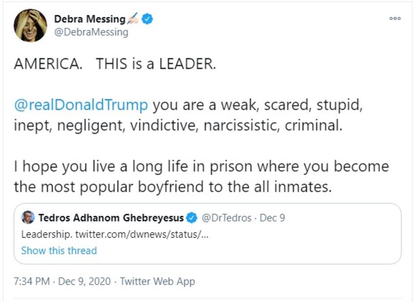
Task: Click the 'I hope you live a long life' sentence
Action: 201,166
